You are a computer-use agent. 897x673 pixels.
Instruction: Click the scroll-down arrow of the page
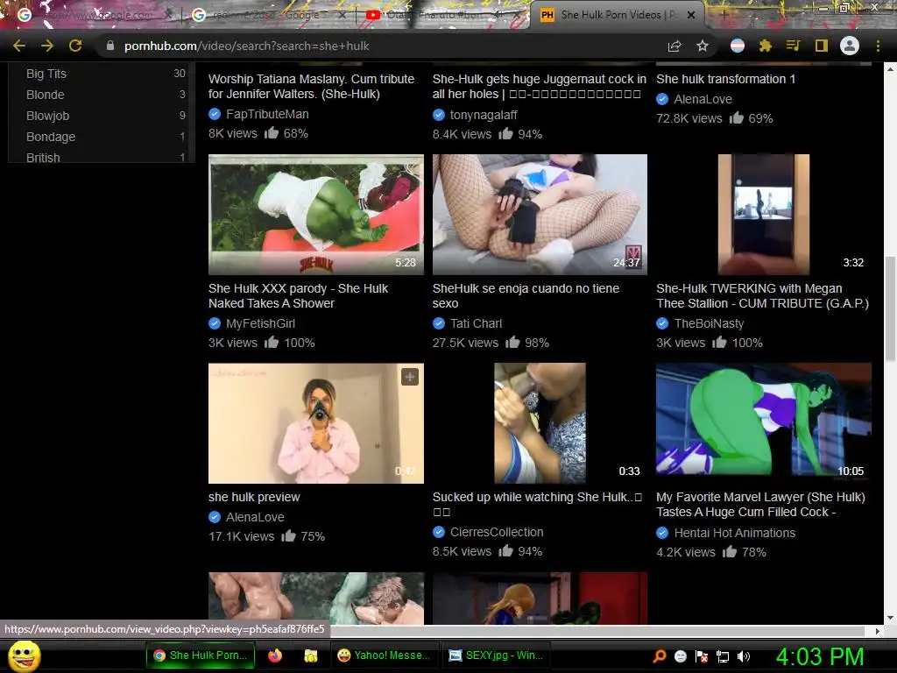pyautogui.click(x=890, y=618)
